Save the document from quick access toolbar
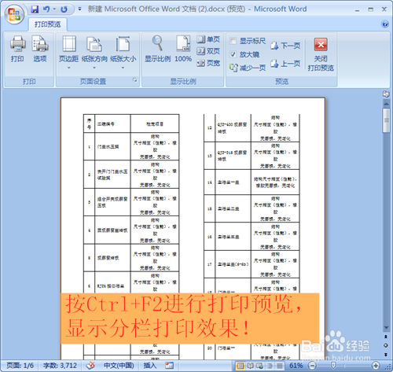This screenshot has width=393, height=372. point(35,9)
